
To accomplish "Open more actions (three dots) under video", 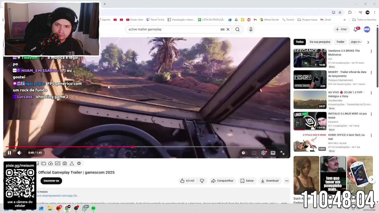I will pyautogui.click(x=287, y=181).
